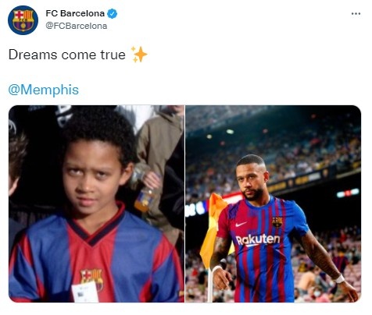Click the Rakuten logo on jersey
The width and height of the screenshot is (372, 315).
(258, 239)
